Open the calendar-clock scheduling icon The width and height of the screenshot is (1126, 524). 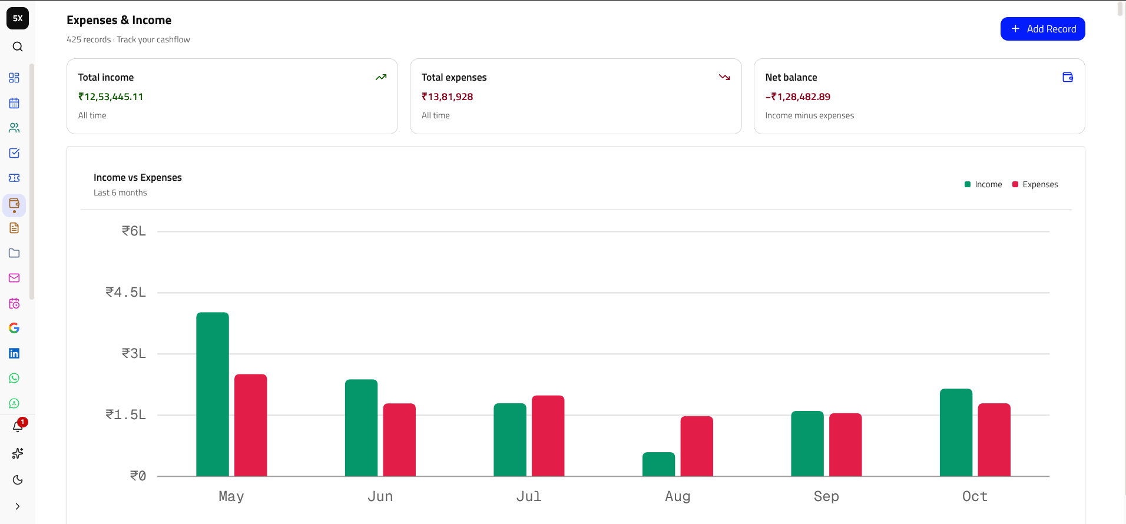click(x=14, y=303)
